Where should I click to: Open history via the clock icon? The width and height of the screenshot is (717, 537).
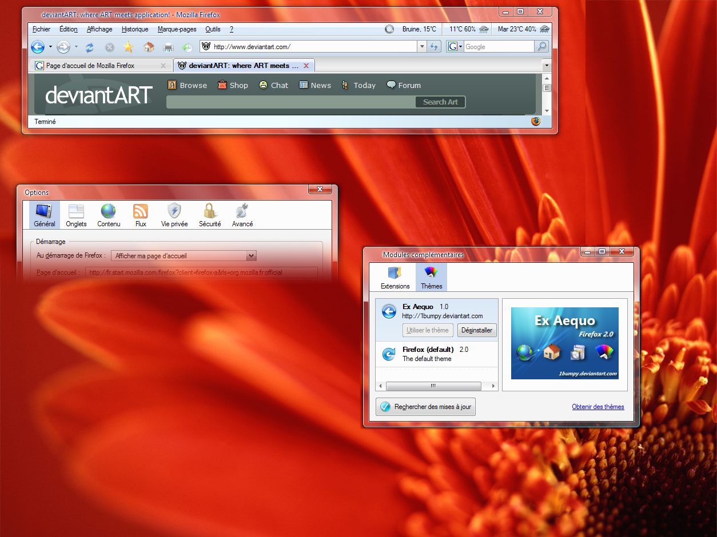[x=188, y=47]
